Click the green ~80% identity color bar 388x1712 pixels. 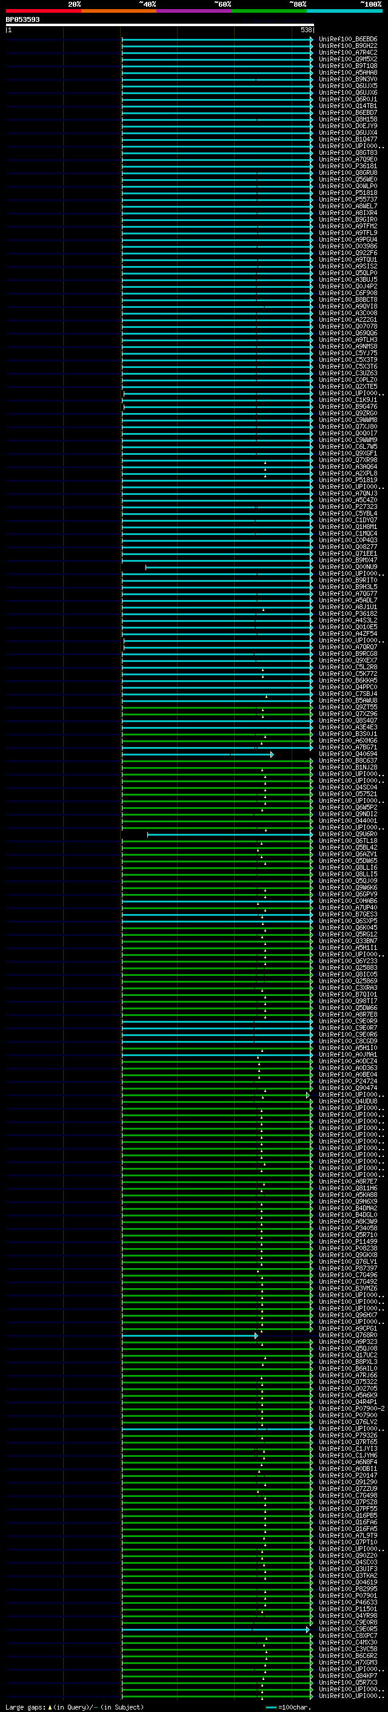tap(269, 11)
